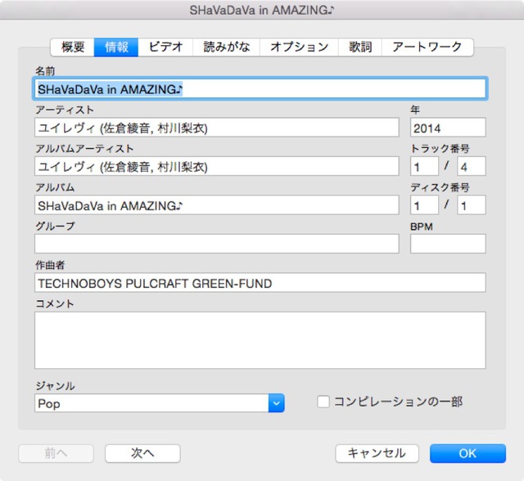Click the キャンセル button
The width and height of the screenshot is (524, 481).
377,453
